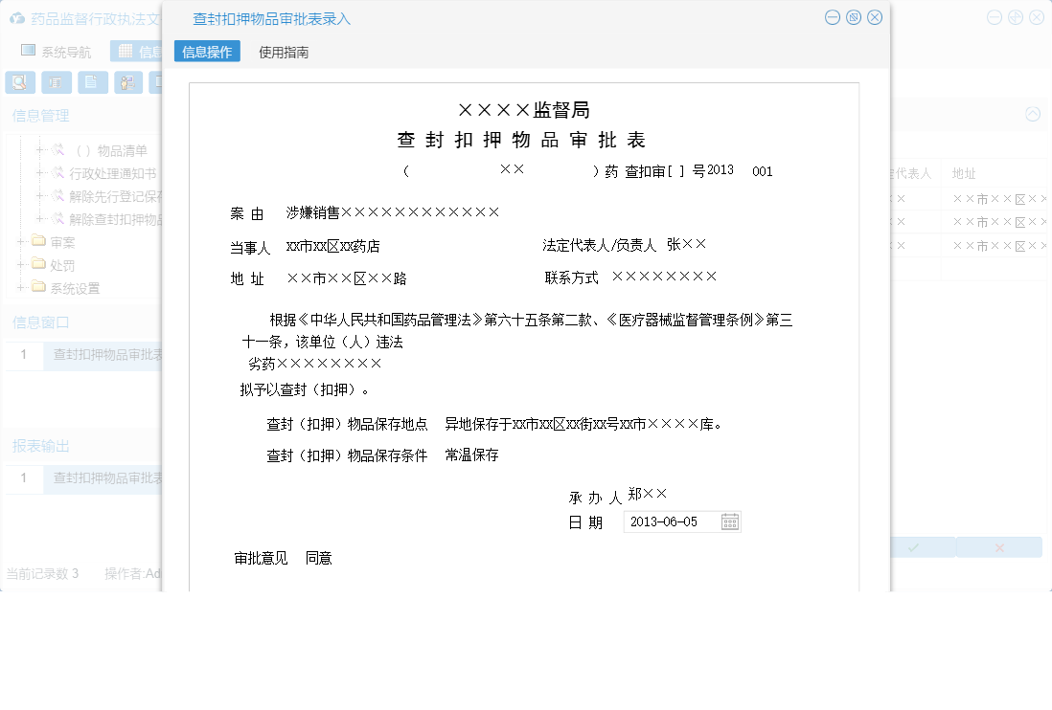Expand the 解除查封扣押物品 tree node

coord(39,217)
